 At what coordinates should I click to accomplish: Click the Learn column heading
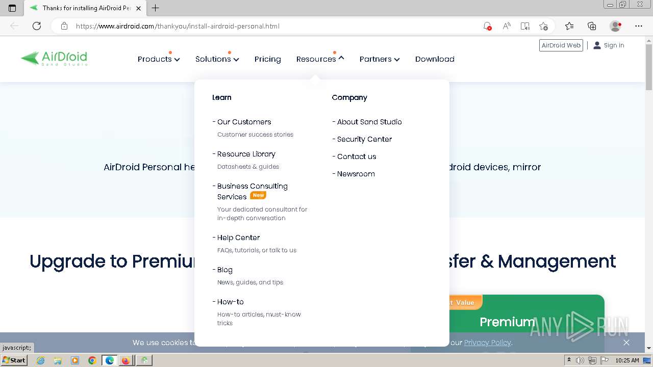pyautogui.click(x=221, y=97)
